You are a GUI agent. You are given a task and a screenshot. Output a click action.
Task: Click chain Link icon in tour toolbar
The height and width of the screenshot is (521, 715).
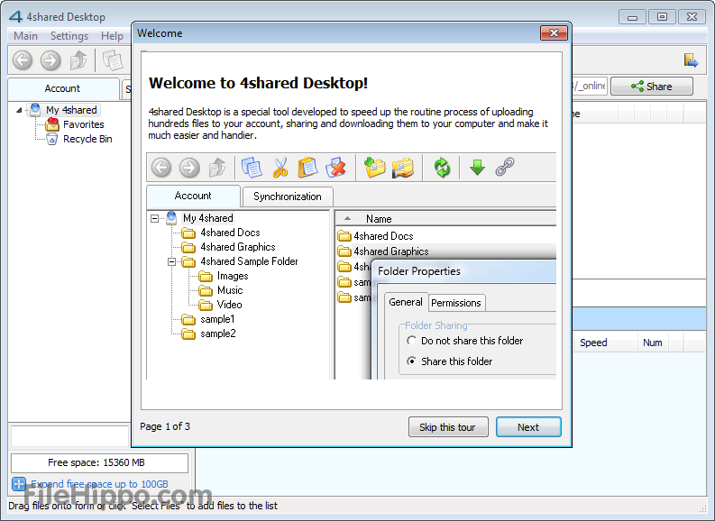[x=505, y=167]
